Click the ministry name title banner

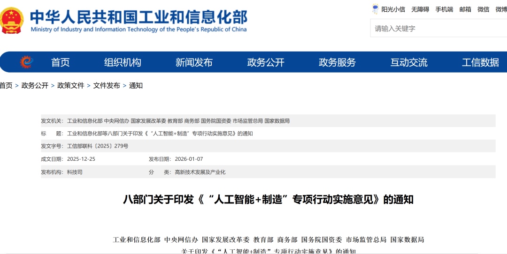pos(138,20)
